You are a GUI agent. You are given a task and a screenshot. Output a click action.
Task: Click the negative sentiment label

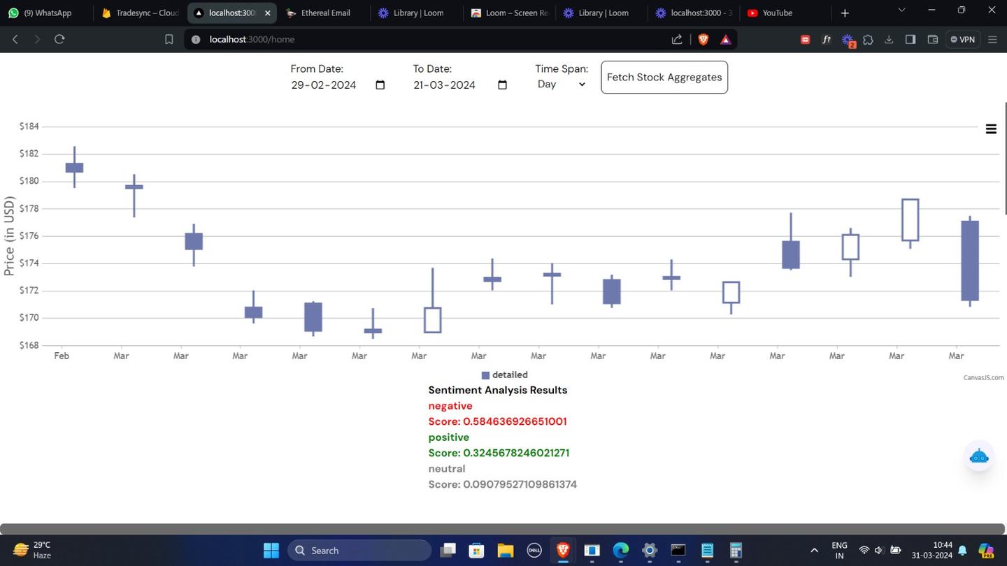pos(450,406)
